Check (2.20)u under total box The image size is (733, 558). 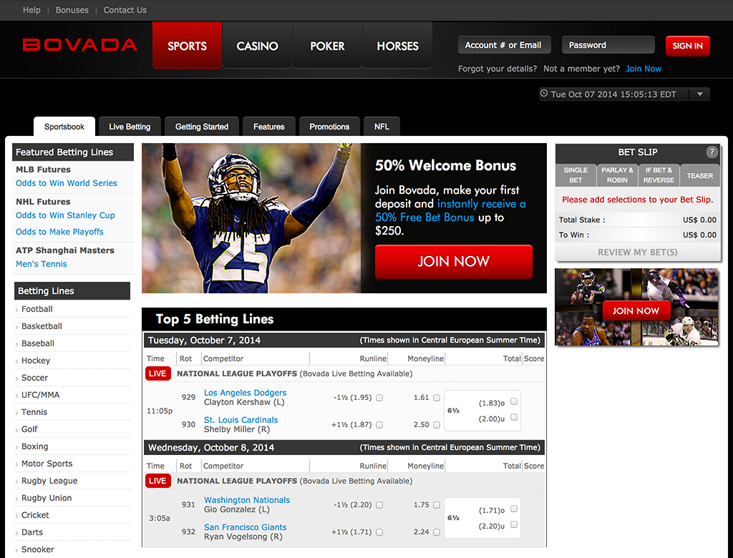[x=514, y=525]
